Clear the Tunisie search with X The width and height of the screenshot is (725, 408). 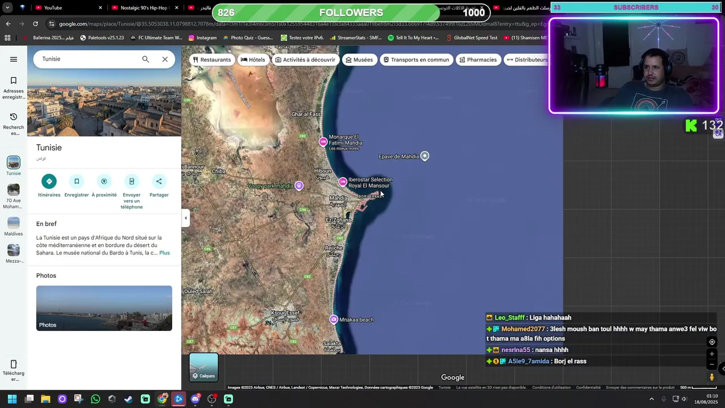[165, 59]
